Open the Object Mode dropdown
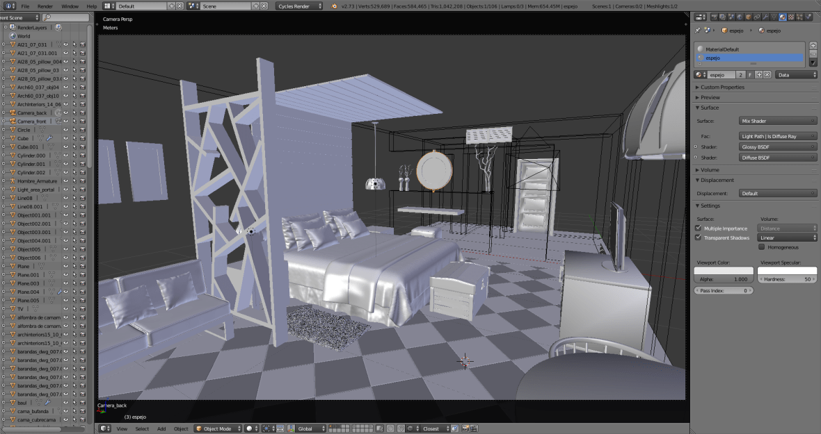821x434 pixels. click(218, 428)
